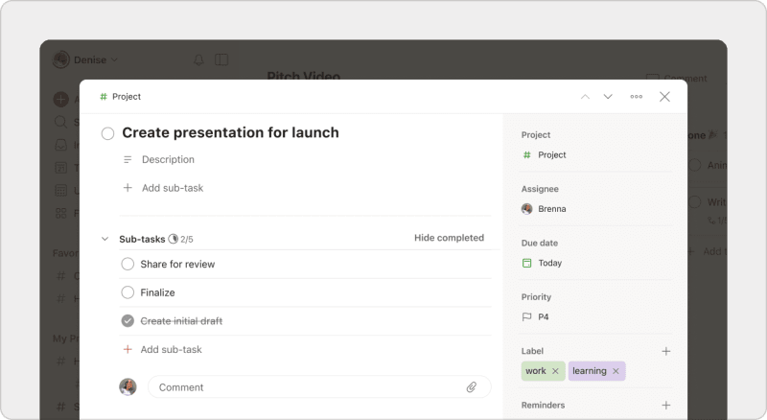Open Filters & Labels grid icon in sidebar

pos(60,213)
